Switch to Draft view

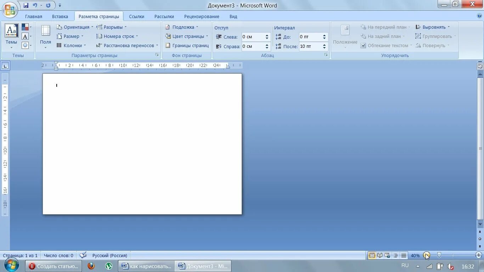click(403, 255)
